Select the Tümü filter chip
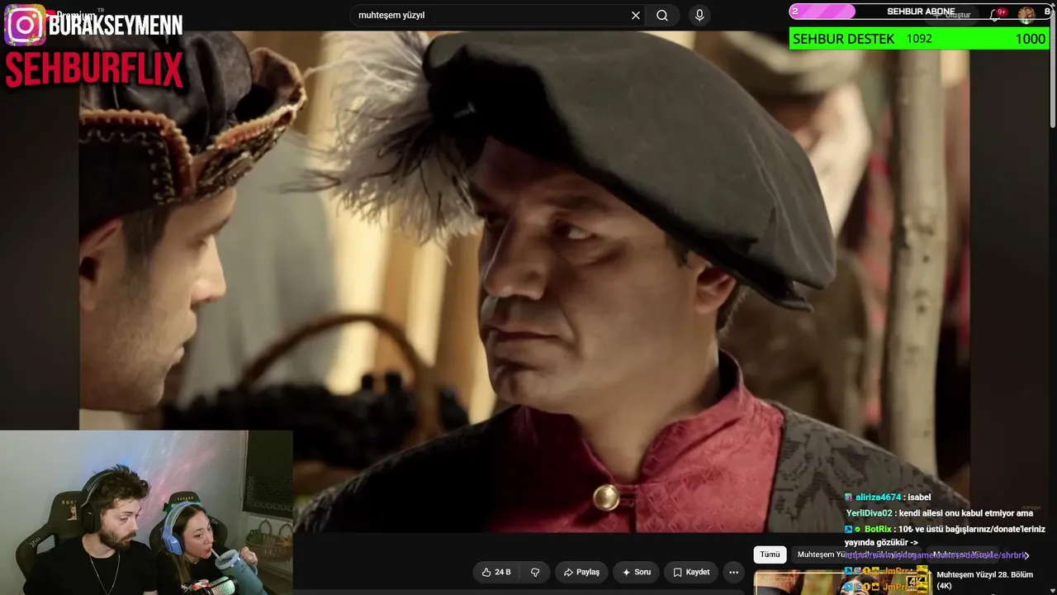 pyautogui.click(x=770, y=555)
